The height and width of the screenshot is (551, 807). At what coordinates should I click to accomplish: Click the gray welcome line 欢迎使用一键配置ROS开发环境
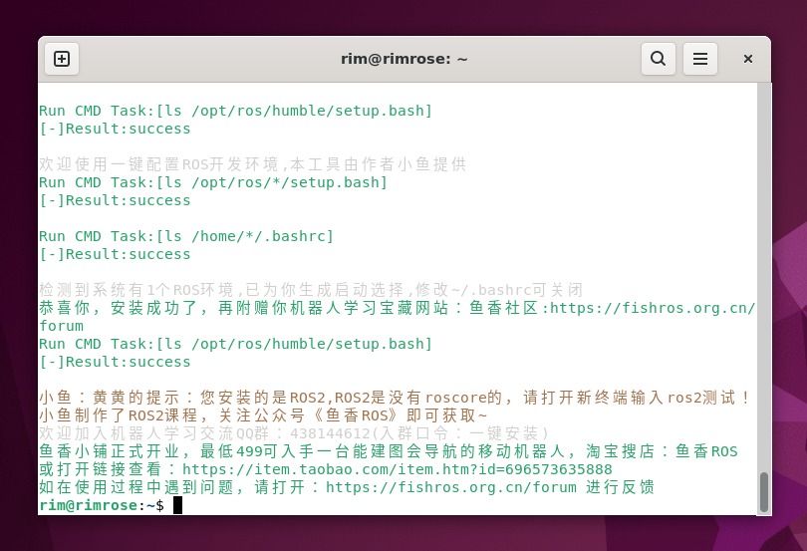253,164
